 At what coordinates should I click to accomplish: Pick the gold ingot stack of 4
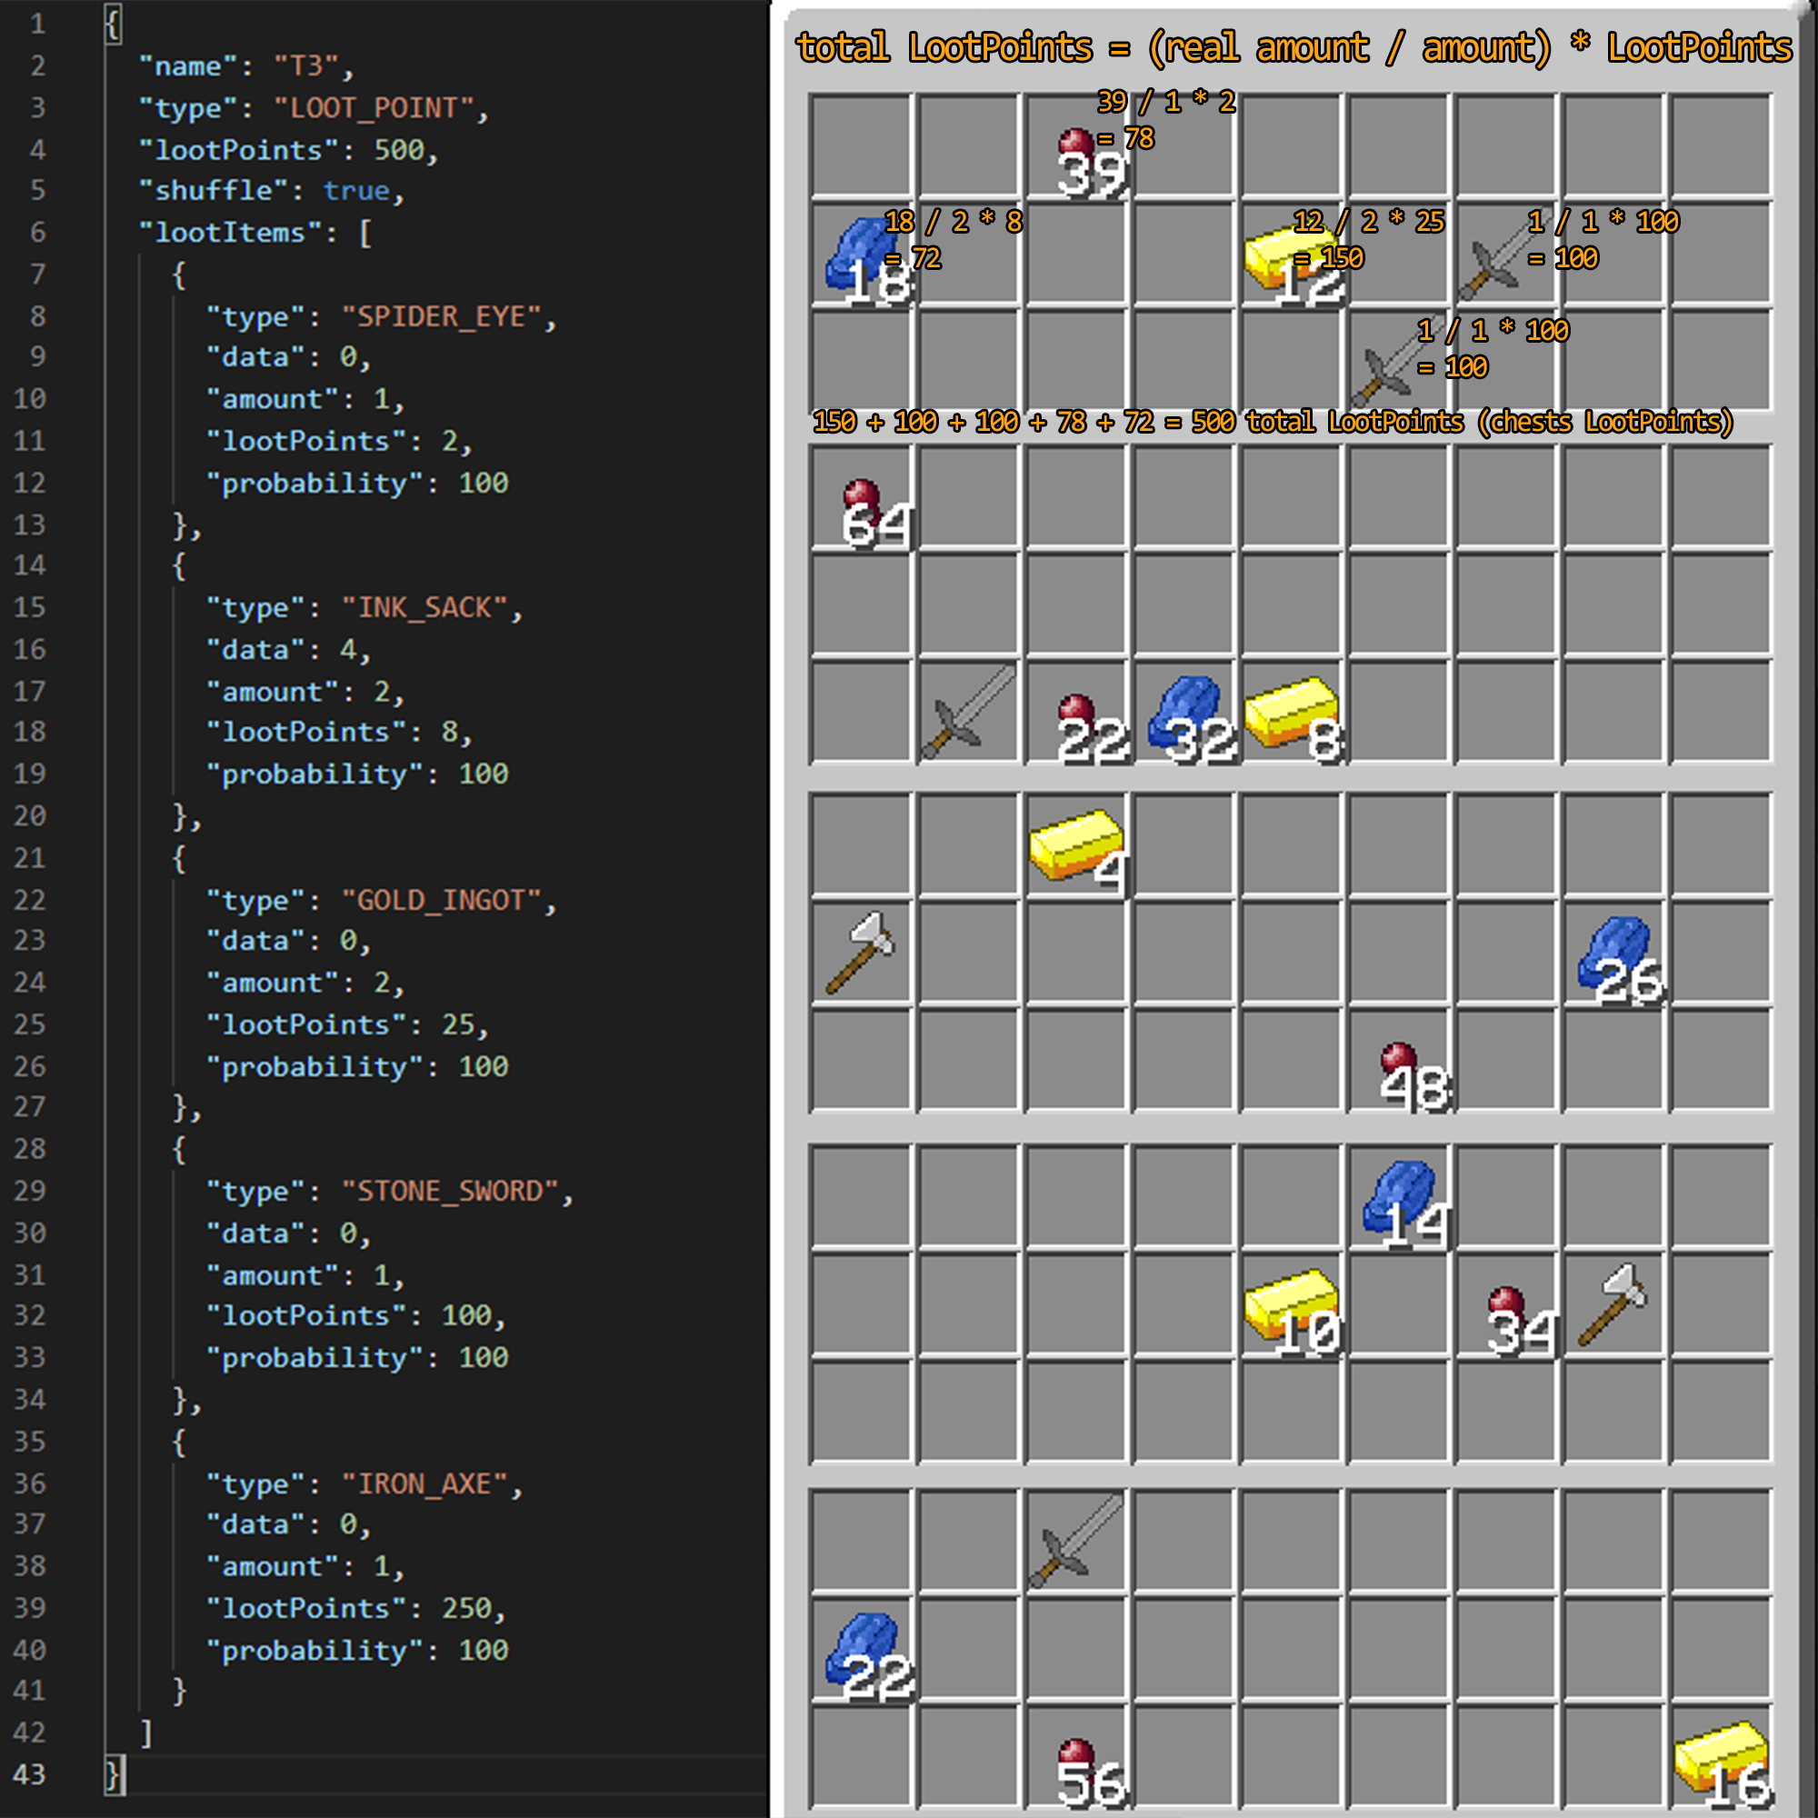point(1078,852)
